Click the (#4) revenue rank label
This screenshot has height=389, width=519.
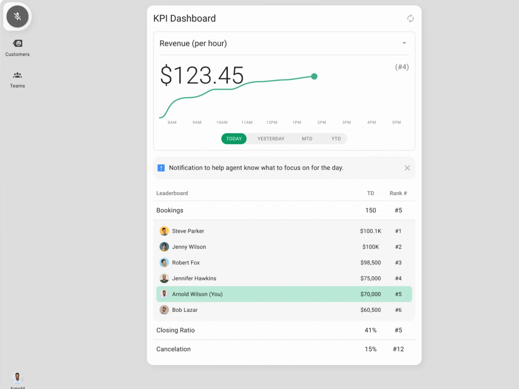tap(402, 67)
